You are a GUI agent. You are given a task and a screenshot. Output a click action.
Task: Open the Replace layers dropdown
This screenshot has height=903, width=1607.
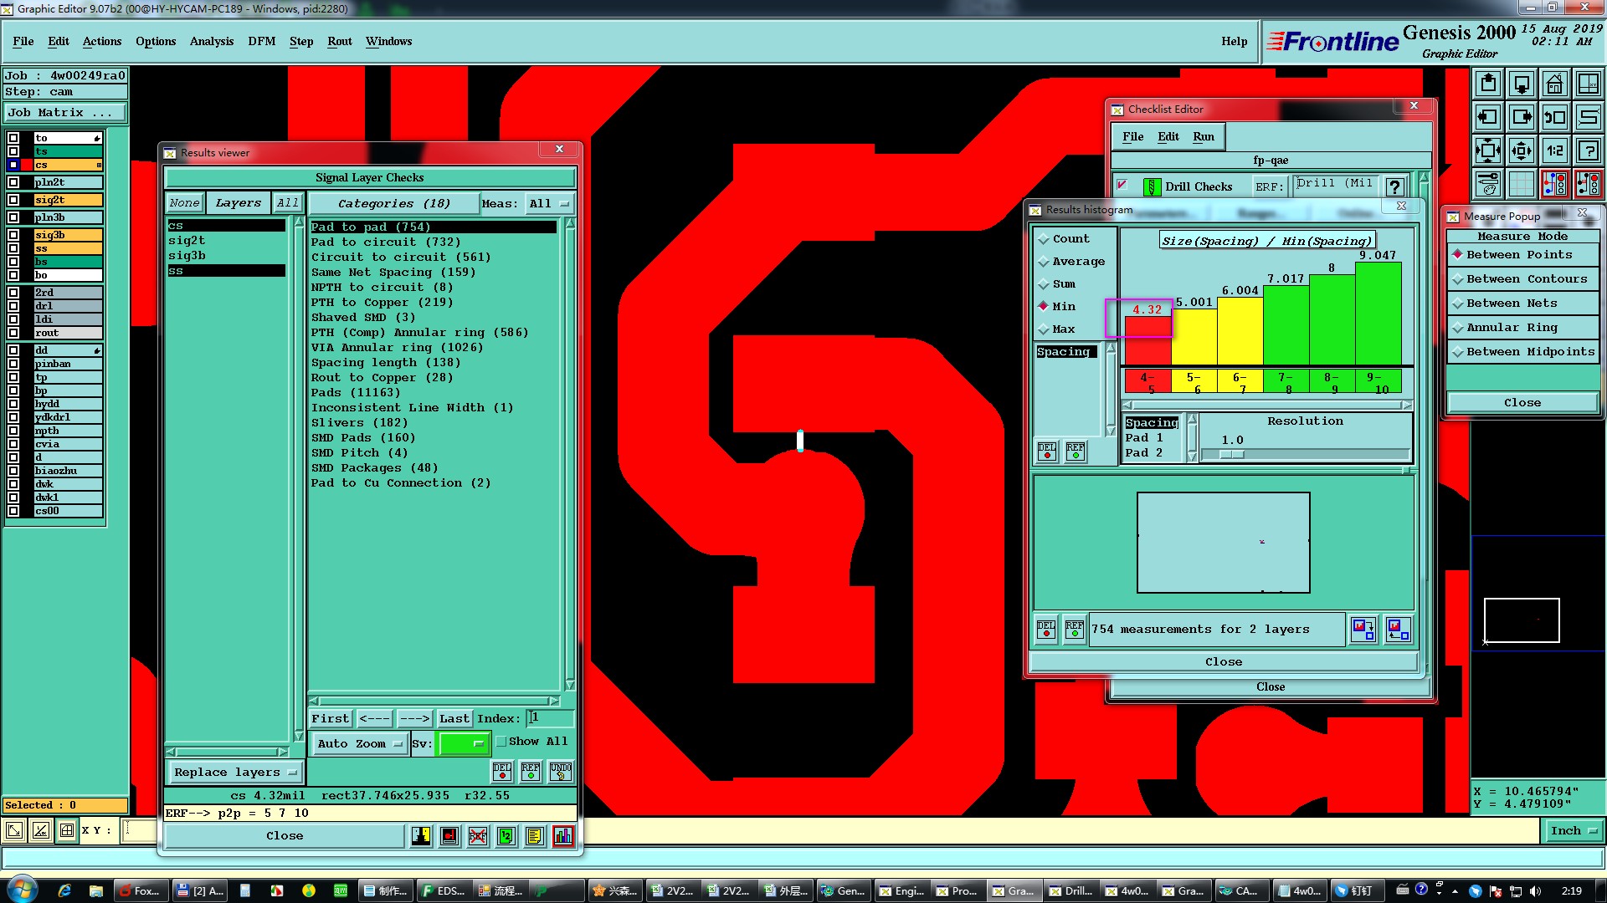tap(234, 772)
